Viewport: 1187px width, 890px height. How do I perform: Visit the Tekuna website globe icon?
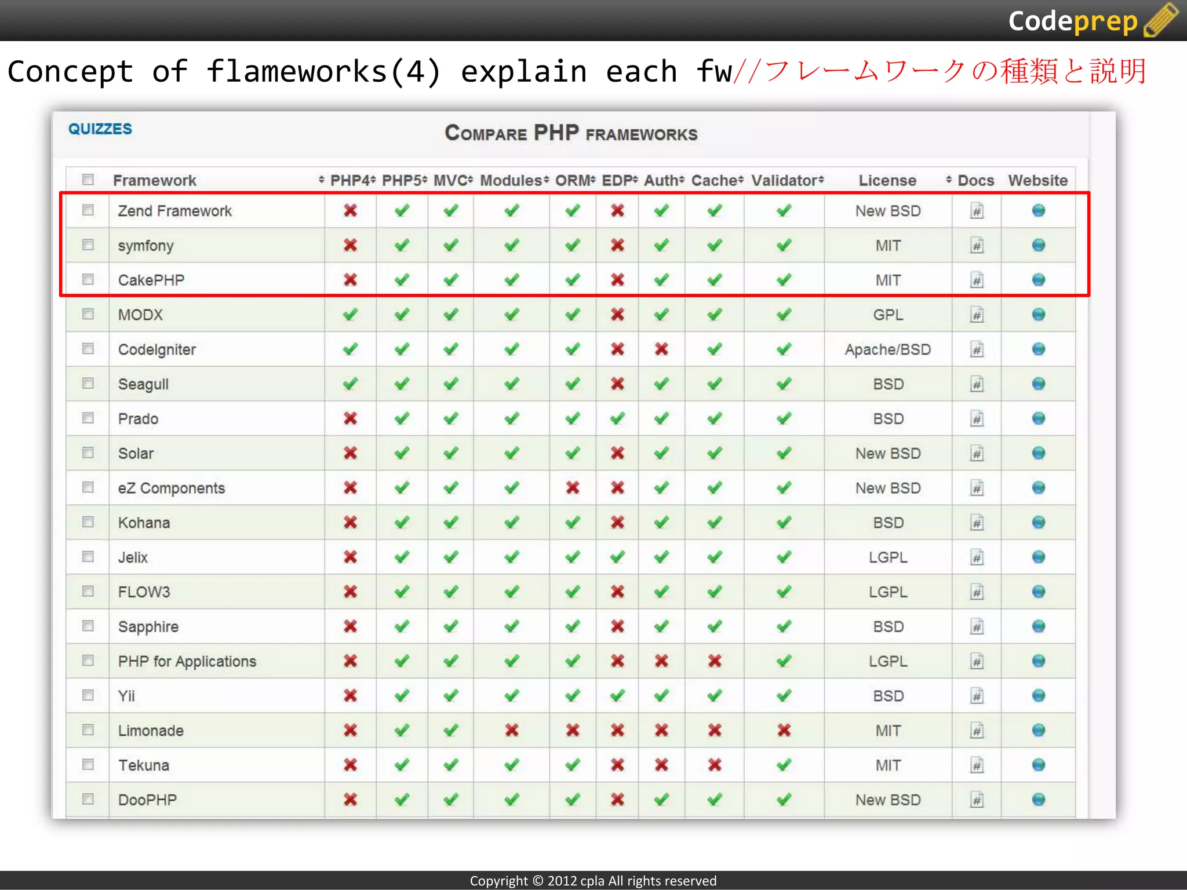1038,765
